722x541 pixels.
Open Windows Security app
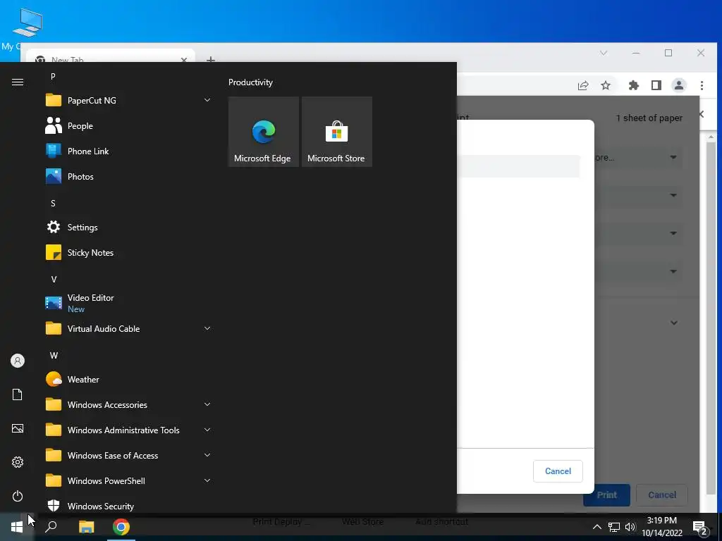point(128,505)
